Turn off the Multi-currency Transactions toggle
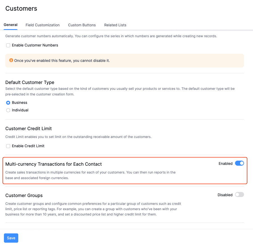This screenshot has width=253, height=246. tap(240, 163)
